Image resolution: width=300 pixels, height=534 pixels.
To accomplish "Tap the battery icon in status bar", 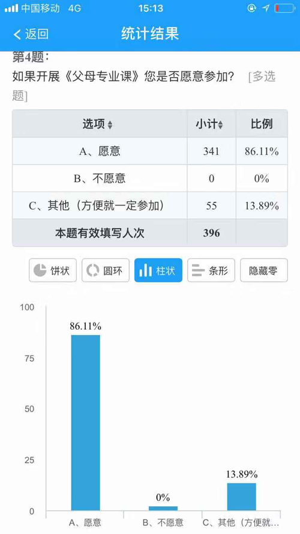I will tap(284, 8).
